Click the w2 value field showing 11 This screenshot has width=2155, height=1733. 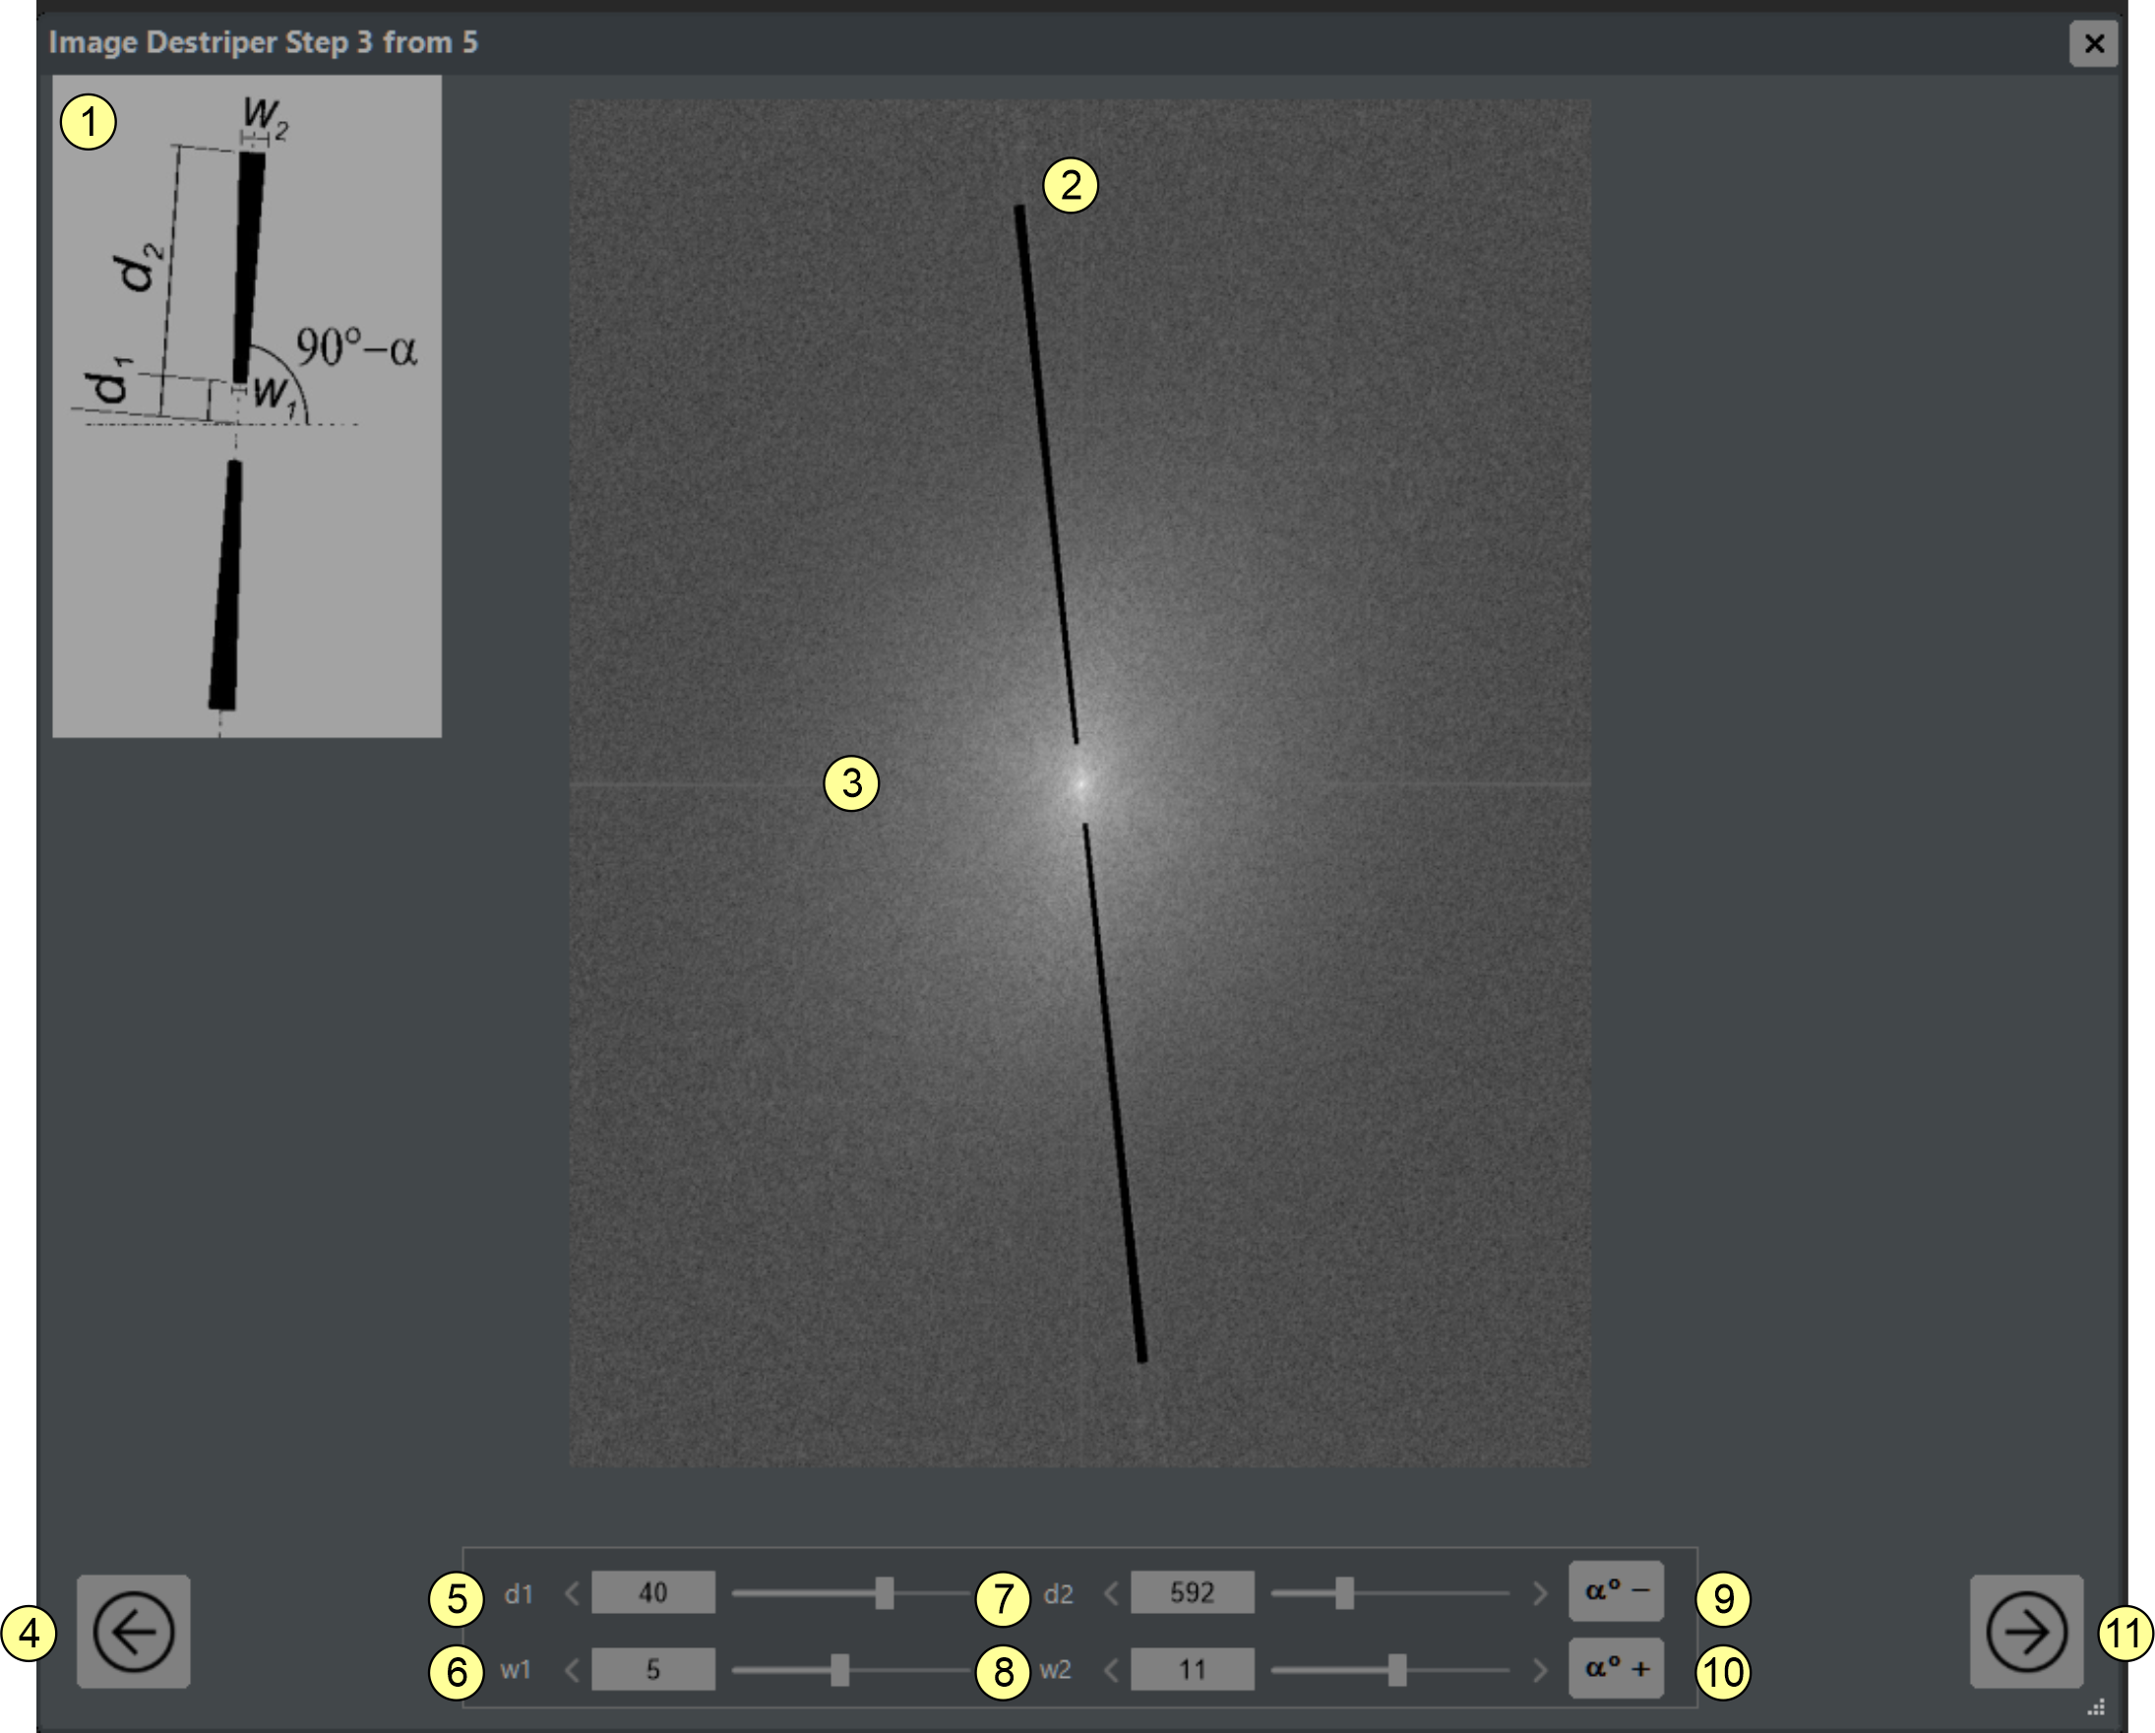pos(1192,1669)
